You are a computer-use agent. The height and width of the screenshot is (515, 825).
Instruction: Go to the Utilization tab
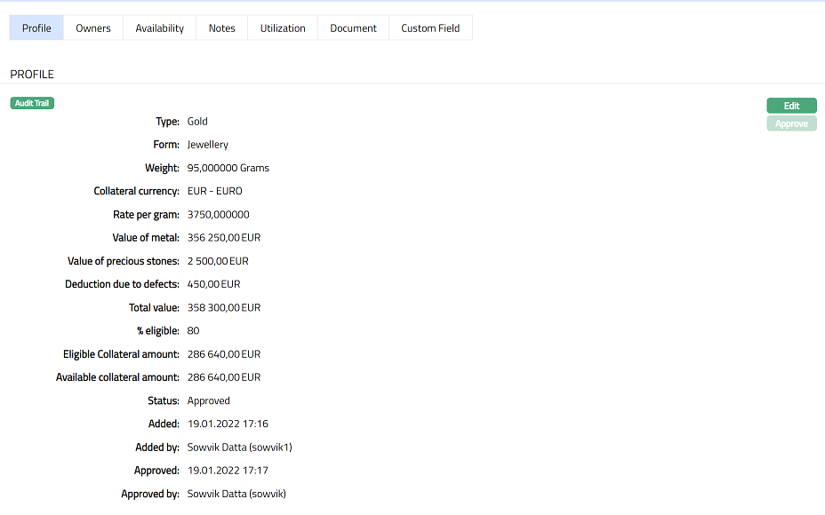(x=283, y=28)
